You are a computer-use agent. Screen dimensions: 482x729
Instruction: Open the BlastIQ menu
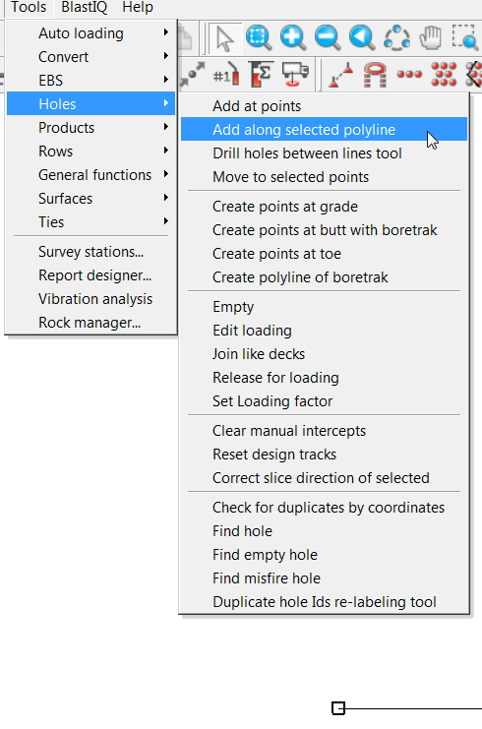[x=85, y=8]
